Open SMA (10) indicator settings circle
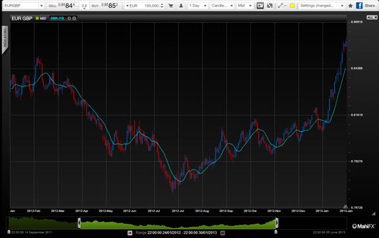This screenshot has width=379, height=238. [x=68, y=18]
